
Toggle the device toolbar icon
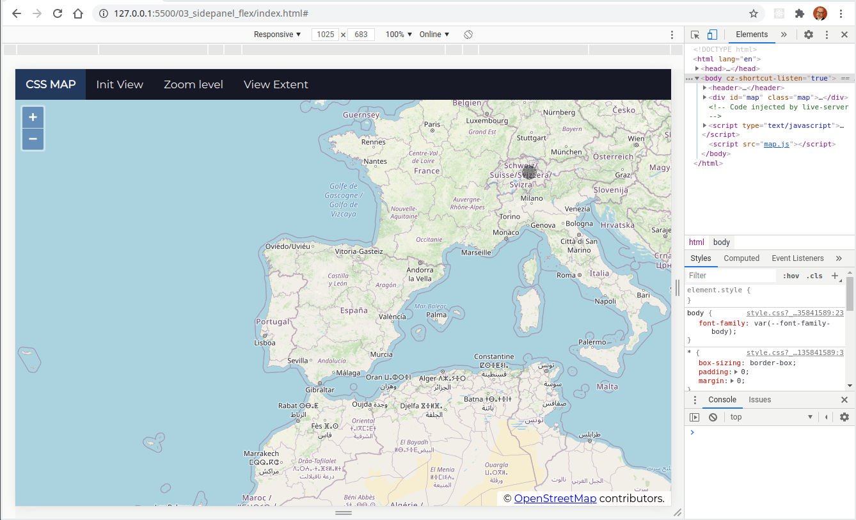(712, 35)
